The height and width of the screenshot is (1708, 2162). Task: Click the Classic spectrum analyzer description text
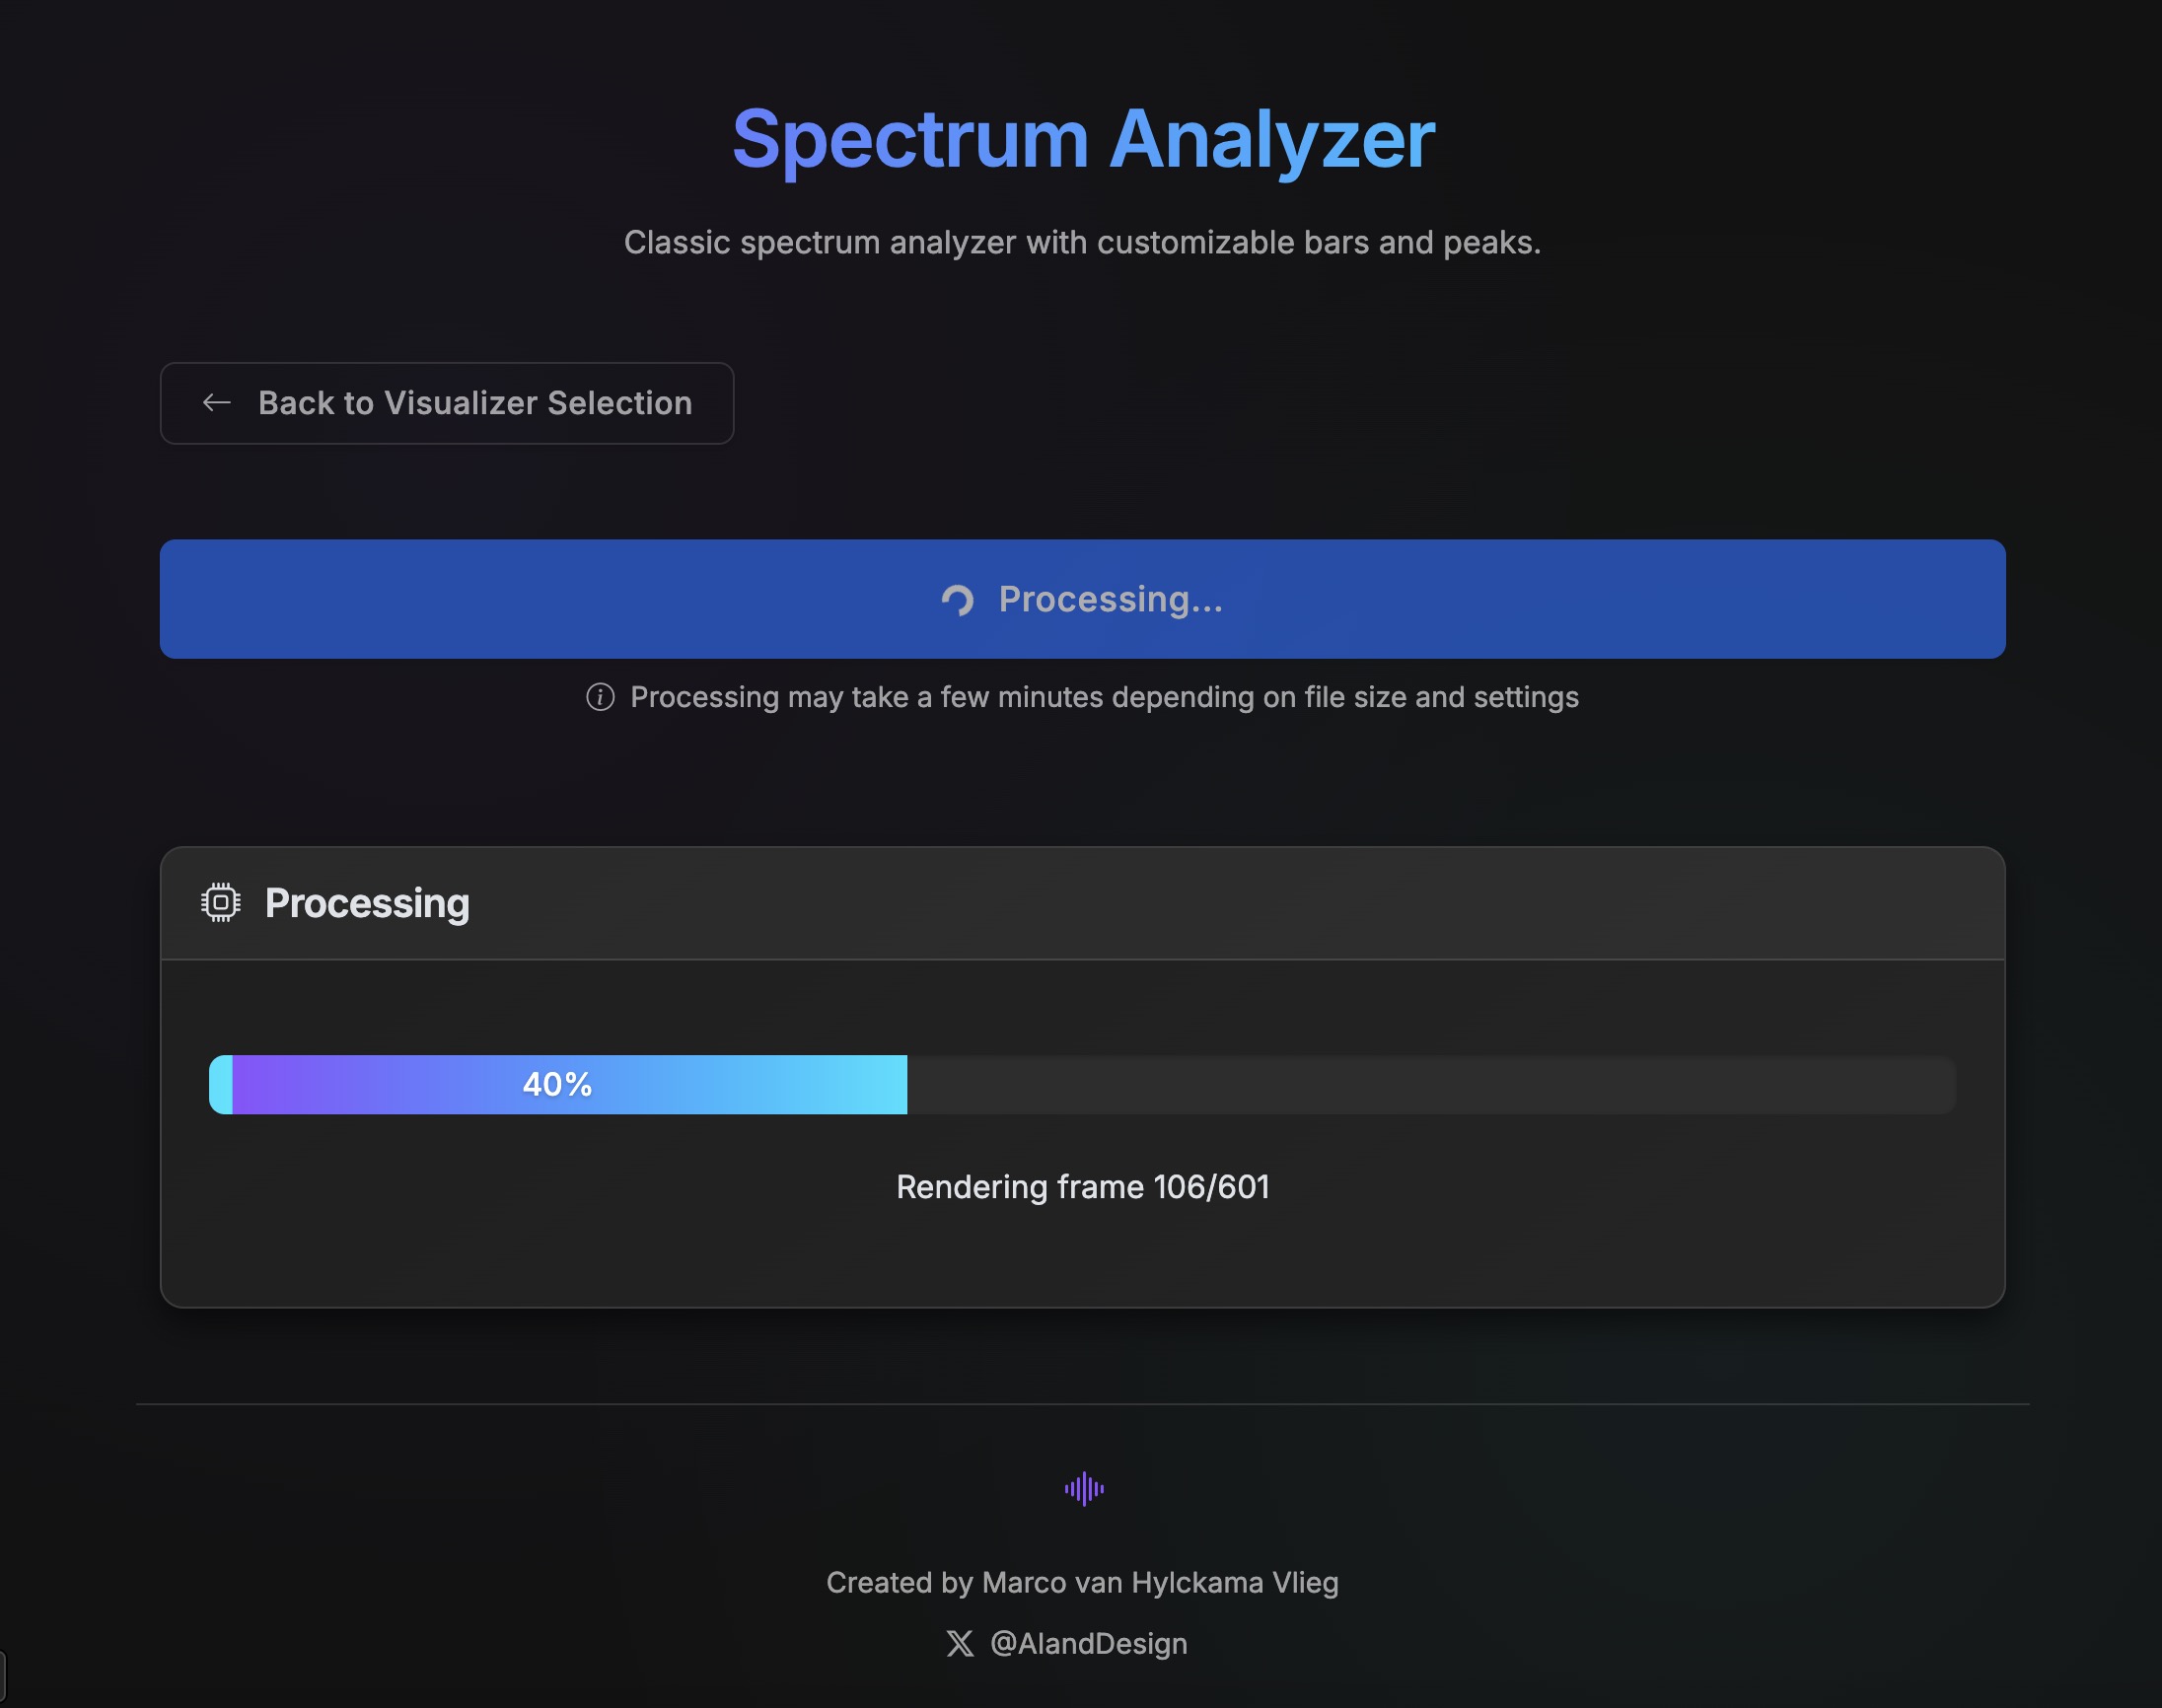click(1082, 242)
